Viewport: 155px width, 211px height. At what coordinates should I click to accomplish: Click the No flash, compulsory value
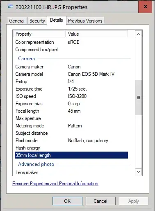[88, 141]
